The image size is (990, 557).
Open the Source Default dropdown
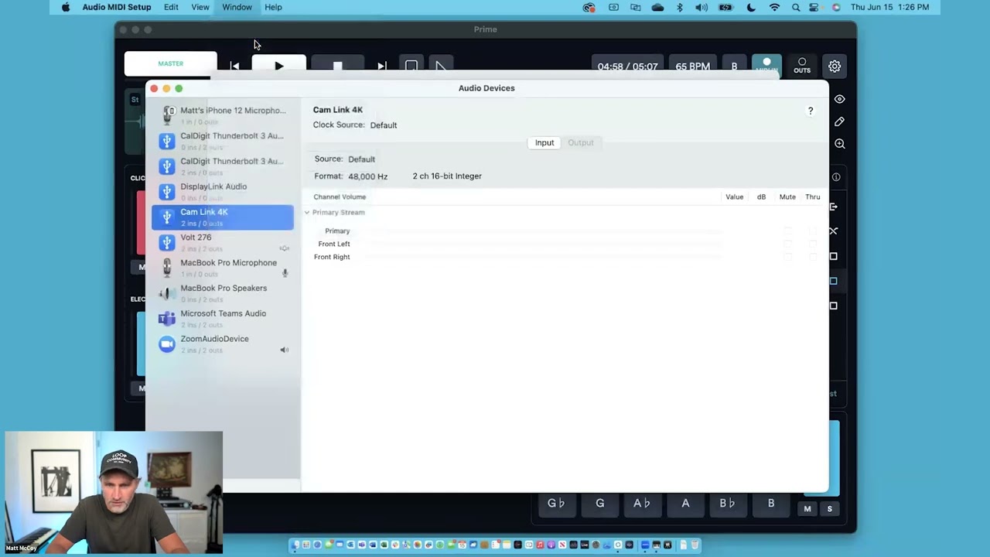click(361, 159)
